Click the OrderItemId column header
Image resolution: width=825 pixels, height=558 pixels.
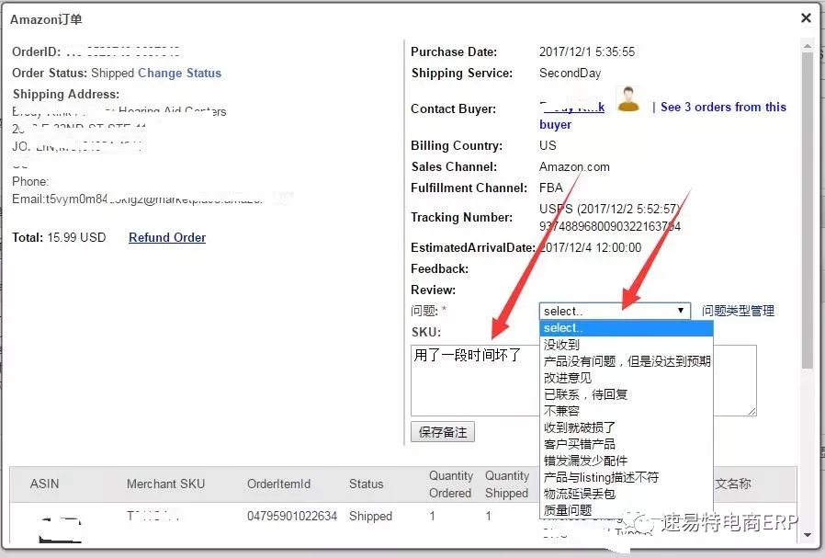(x=279, y=484)
